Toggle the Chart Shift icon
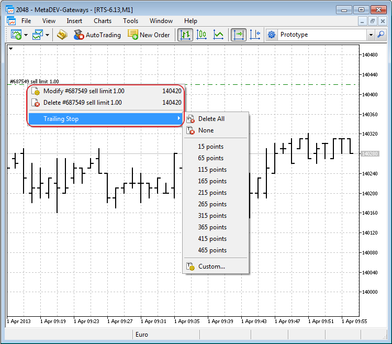 255,35
